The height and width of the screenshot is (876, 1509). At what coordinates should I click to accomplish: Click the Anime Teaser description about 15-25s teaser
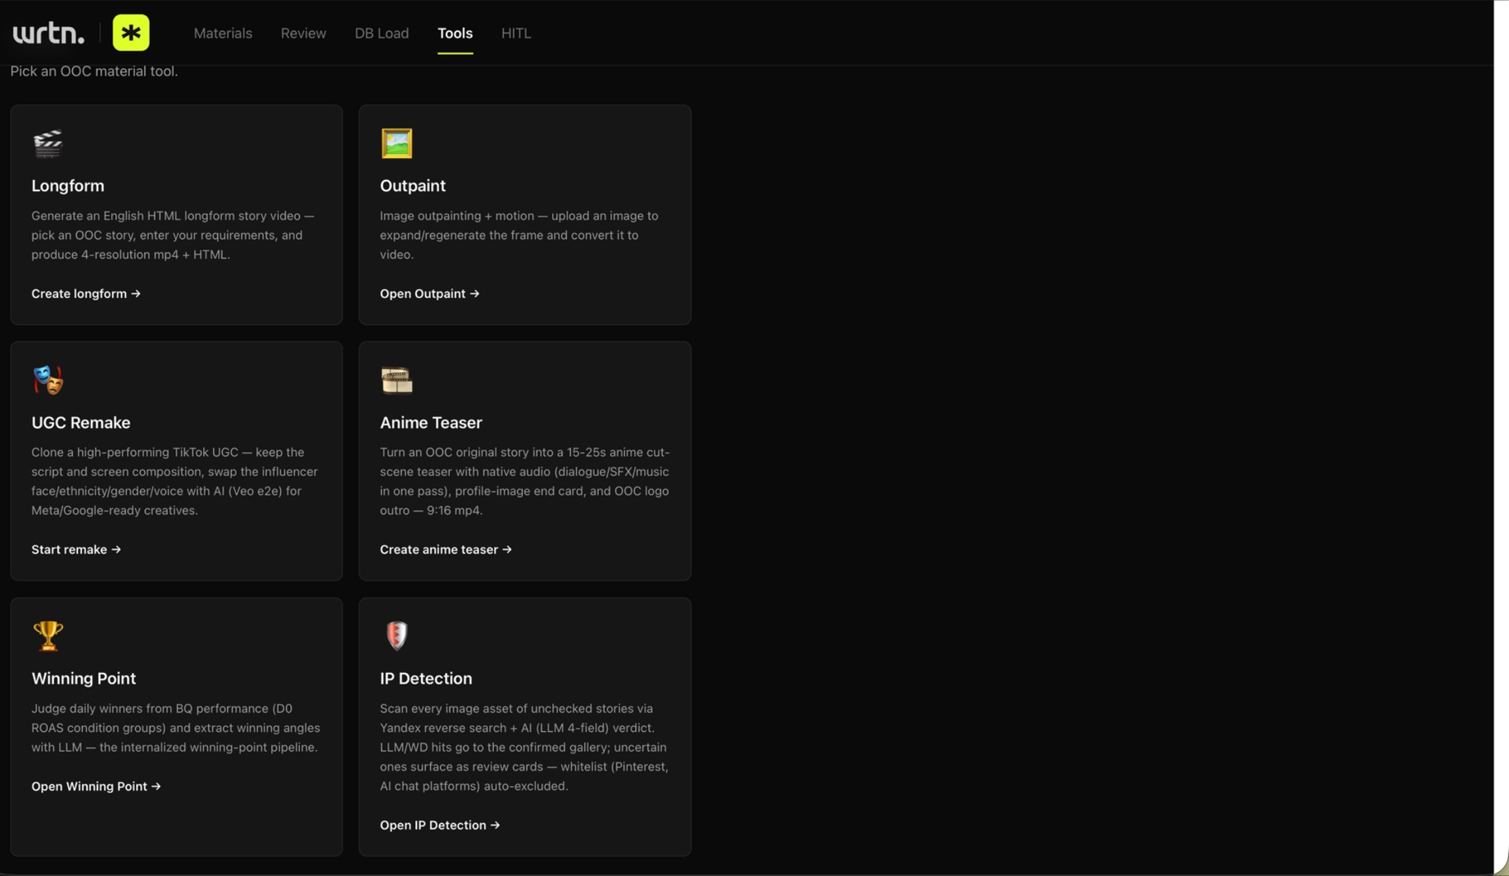pyautogui.click(x=524, y=481)
